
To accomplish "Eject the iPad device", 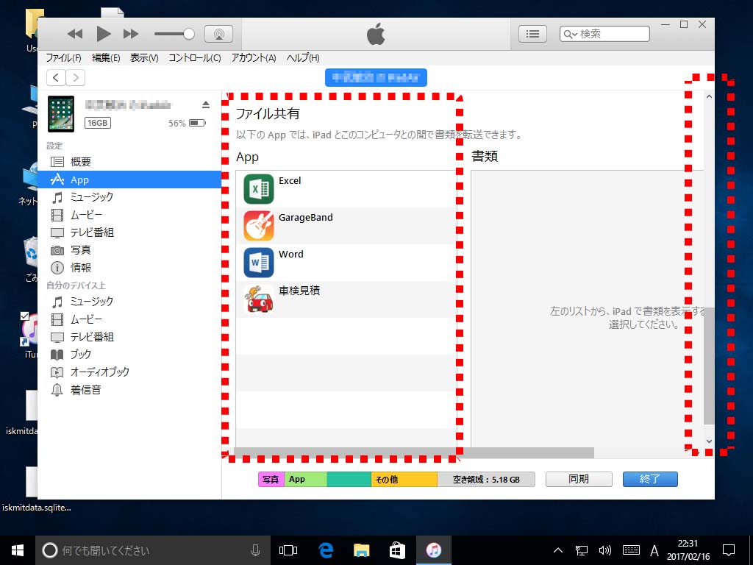I will [206, 104].
